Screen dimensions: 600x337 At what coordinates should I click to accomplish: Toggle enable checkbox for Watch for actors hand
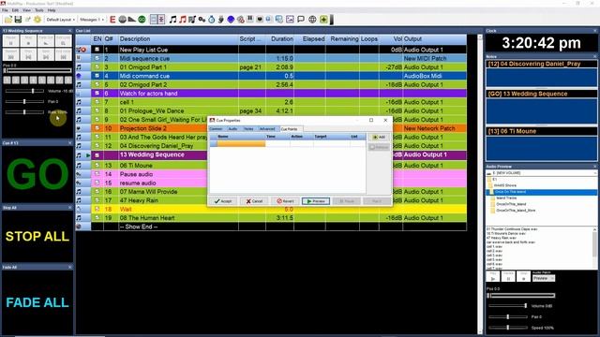(x=97, y=94)
